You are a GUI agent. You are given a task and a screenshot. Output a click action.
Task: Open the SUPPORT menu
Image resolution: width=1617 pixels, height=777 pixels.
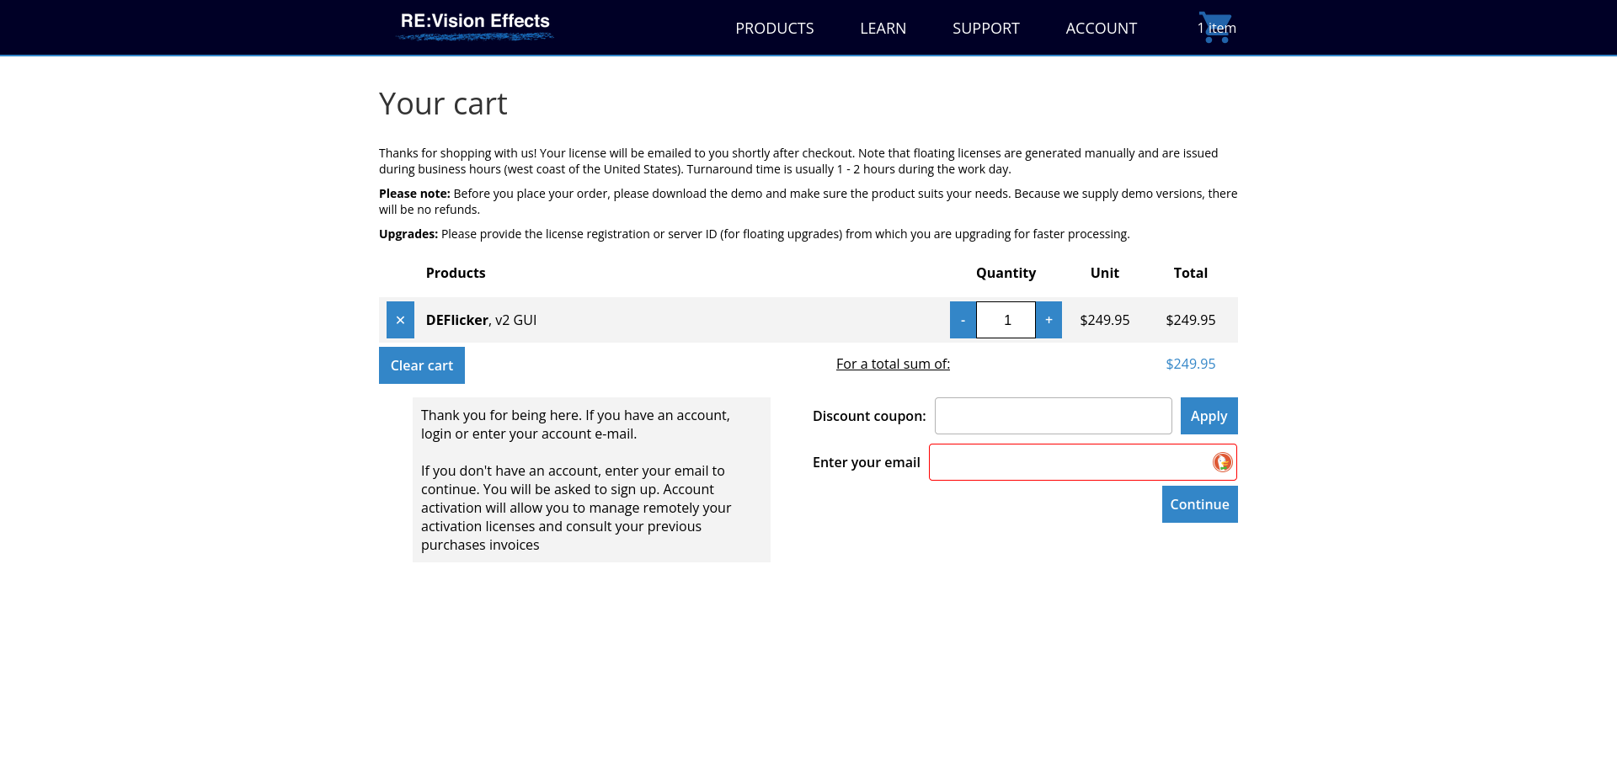point(986,29)
